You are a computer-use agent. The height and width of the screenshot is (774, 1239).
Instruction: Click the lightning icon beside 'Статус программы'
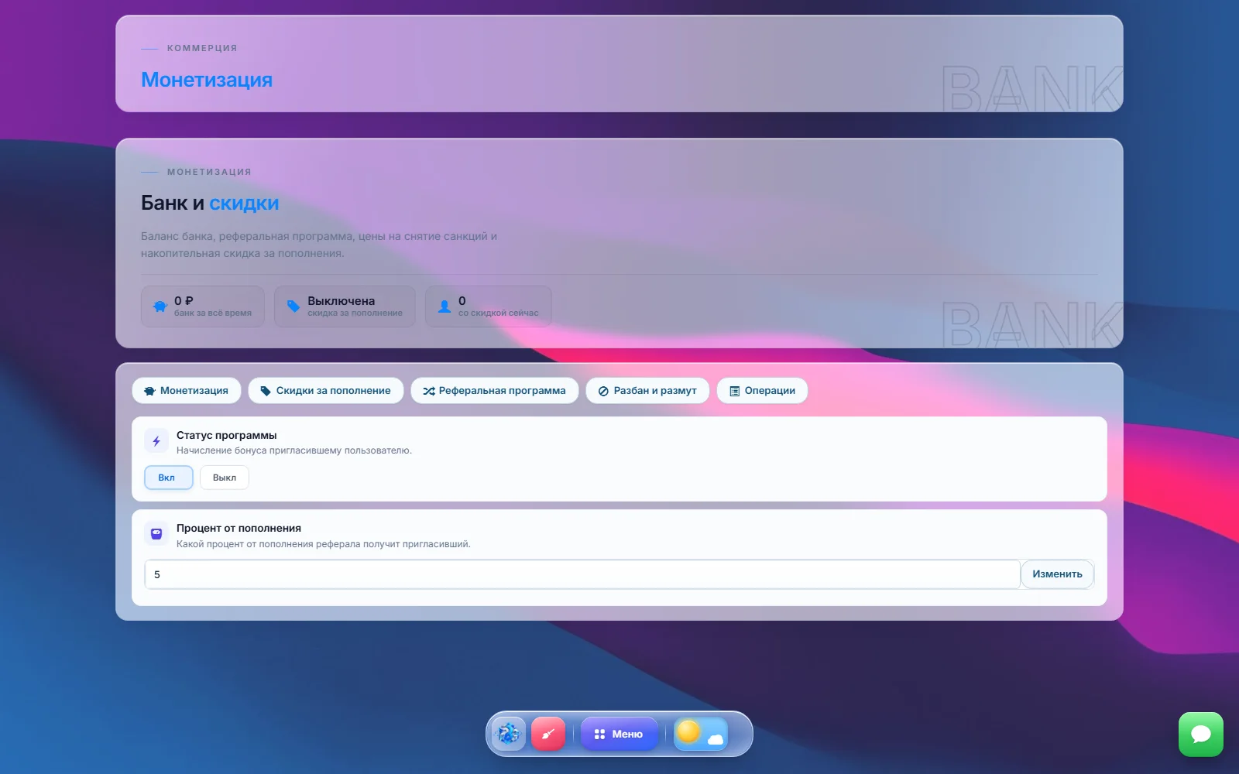click(x=156, y=441)
